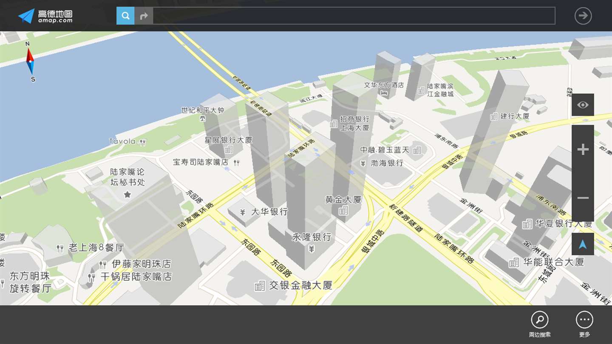Click the building icon under 星展银行大厦
Image resolution: width=612 pixels, height=344 pixels.
pos(229,149)
